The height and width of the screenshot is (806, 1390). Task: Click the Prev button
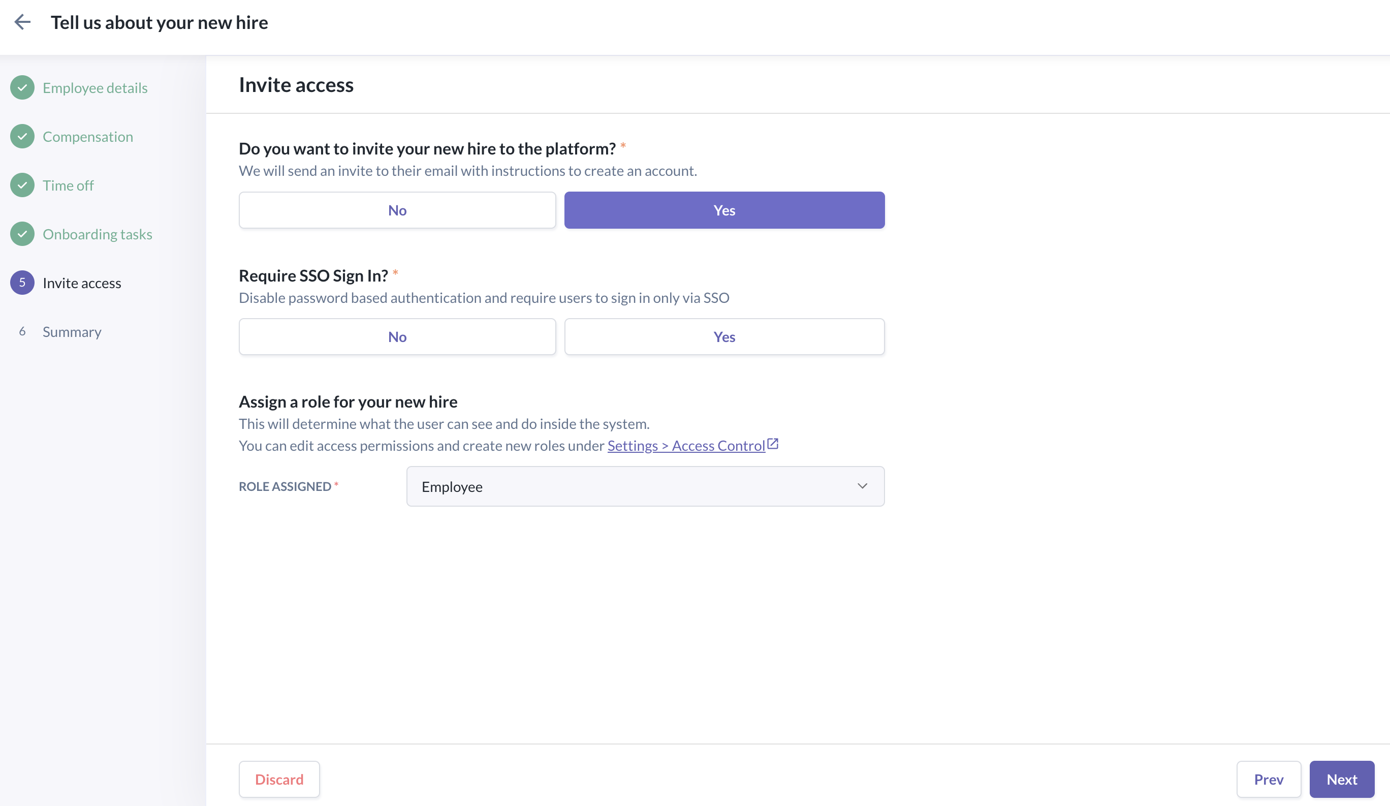click(x=1268, y=779)
